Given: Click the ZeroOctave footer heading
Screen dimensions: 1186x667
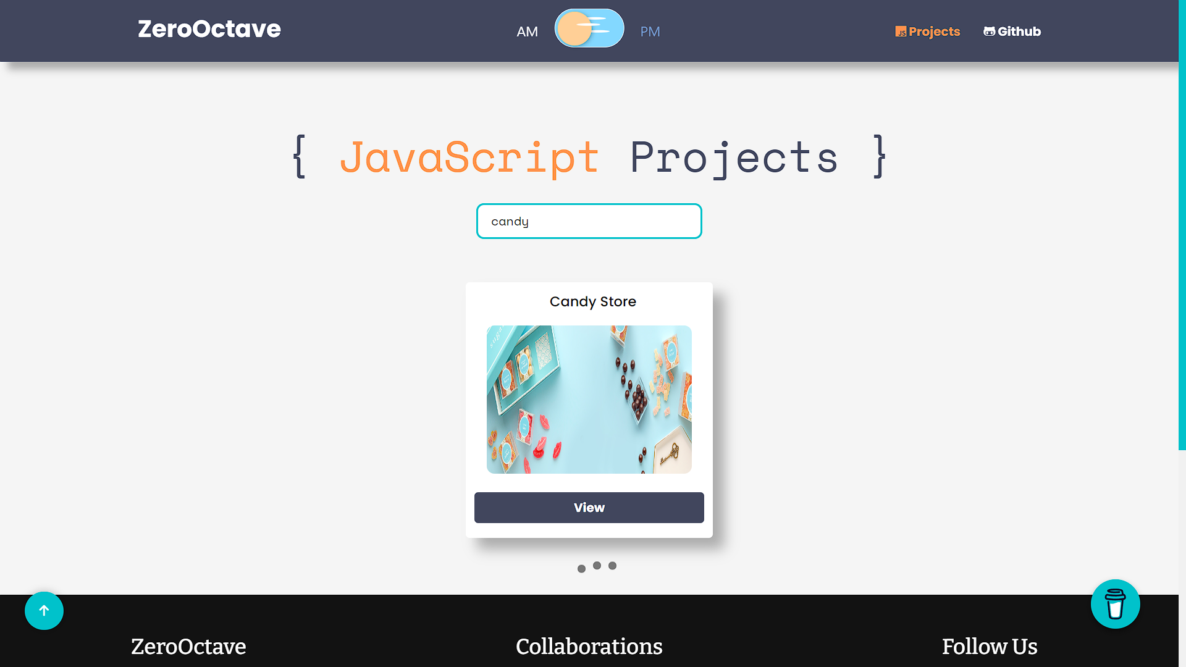Looking at the screenshot, I should coord(188,647).
